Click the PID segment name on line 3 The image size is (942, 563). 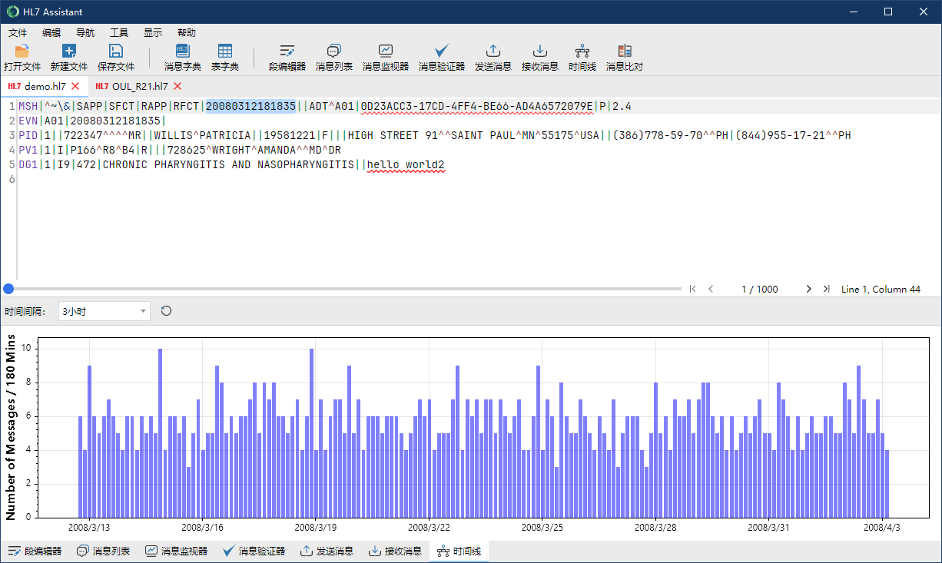coord(28,135)
